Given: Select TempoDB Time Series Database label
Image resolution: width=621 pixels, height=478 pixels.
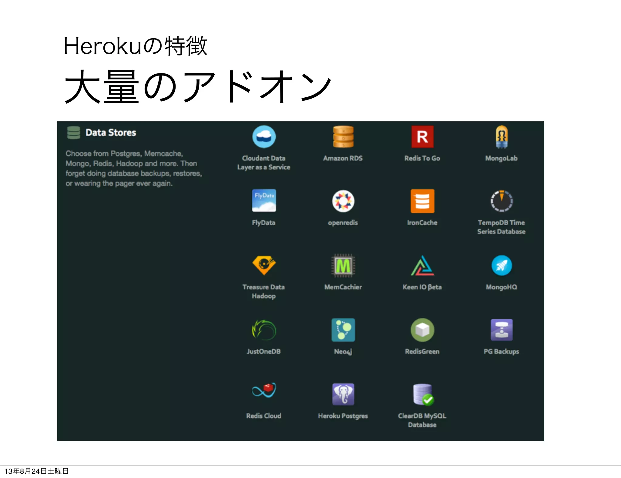Looking at the screenshot, I should pyautogui.click(x=502, y=227).
